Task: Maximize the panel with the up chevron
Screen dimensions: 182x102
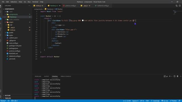Action: click(181, 76)
